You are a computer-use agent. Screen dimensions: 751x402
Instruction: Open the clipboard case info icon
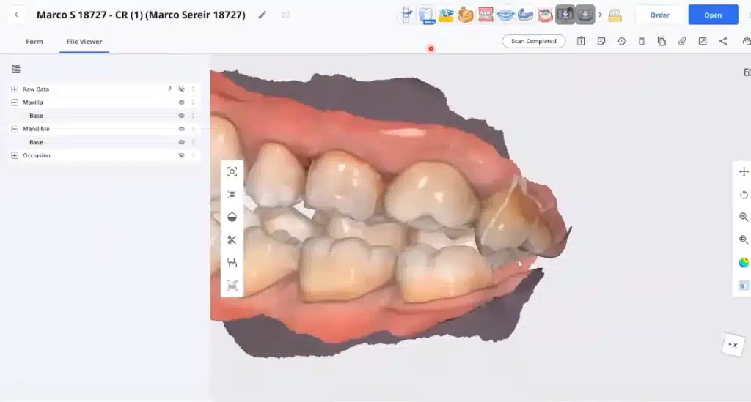[x=581, y=41]
